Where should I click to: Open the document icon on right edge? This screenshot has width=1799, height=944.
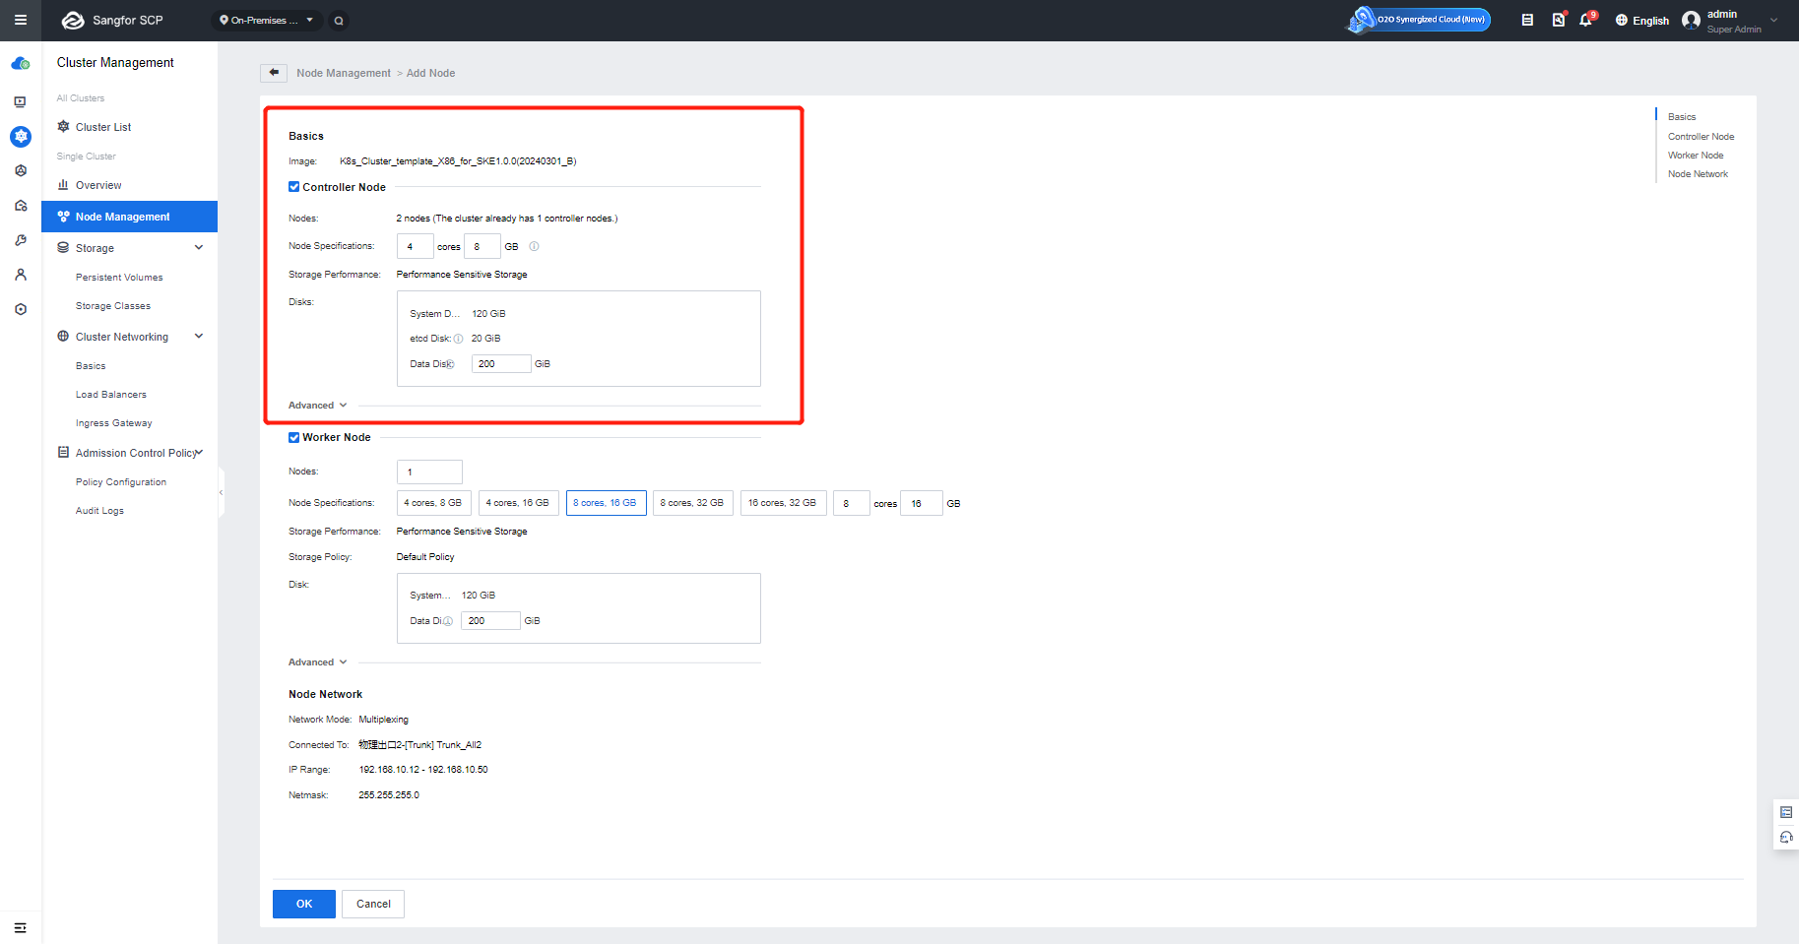(x=1786, y=812)
